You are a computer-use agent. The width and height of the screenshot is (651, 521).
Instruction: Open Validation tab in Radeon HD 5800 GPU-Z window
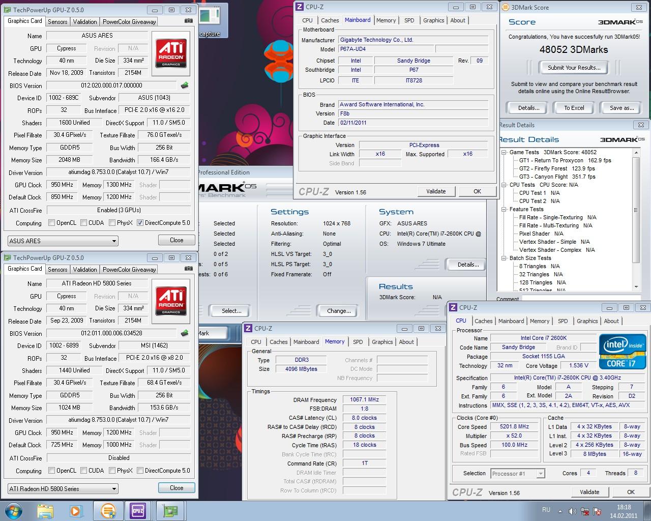point(85,269)
